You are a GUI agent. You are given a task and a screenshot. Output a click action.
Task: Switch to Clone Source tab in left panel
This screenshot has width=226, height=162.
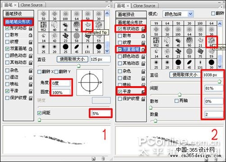coord(32,5)
